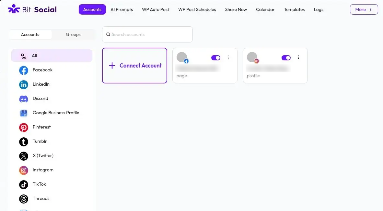Filter by Threads label text
This screenshot has width=383, height=211.
click(x=41, y=199)
